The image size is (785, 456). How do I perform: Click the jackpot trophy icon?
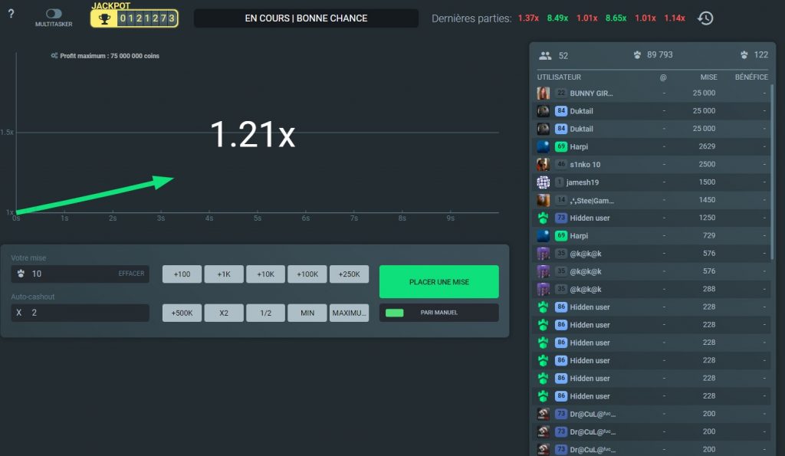pyautogui.click(x=104, y=18)
